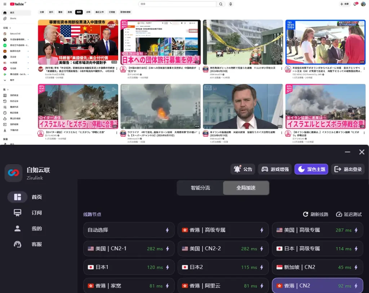Image resolution: width=369 pixels, height=293 pixels.
Task: Open the 公告 announcements bell
Action: coord(243,169)
